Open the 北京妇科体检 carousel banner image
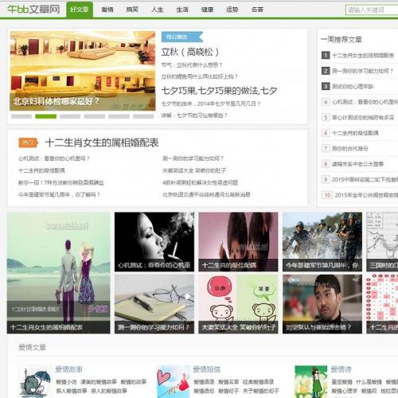Viewport: 398px width, 398px height. pos(83,71)
